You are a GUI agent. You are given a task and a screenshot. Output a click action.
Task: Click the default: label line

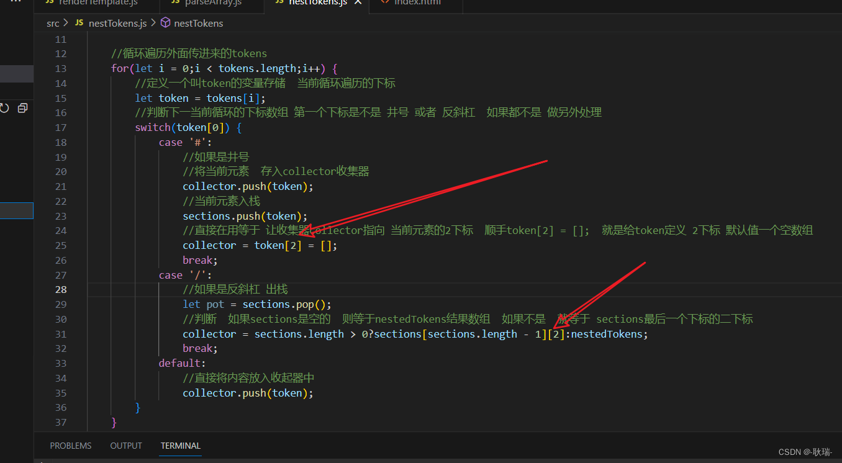(x=182, y=364)
